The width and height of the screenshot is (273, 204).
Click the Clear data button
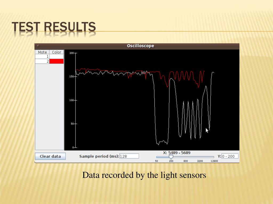(50, 156)
